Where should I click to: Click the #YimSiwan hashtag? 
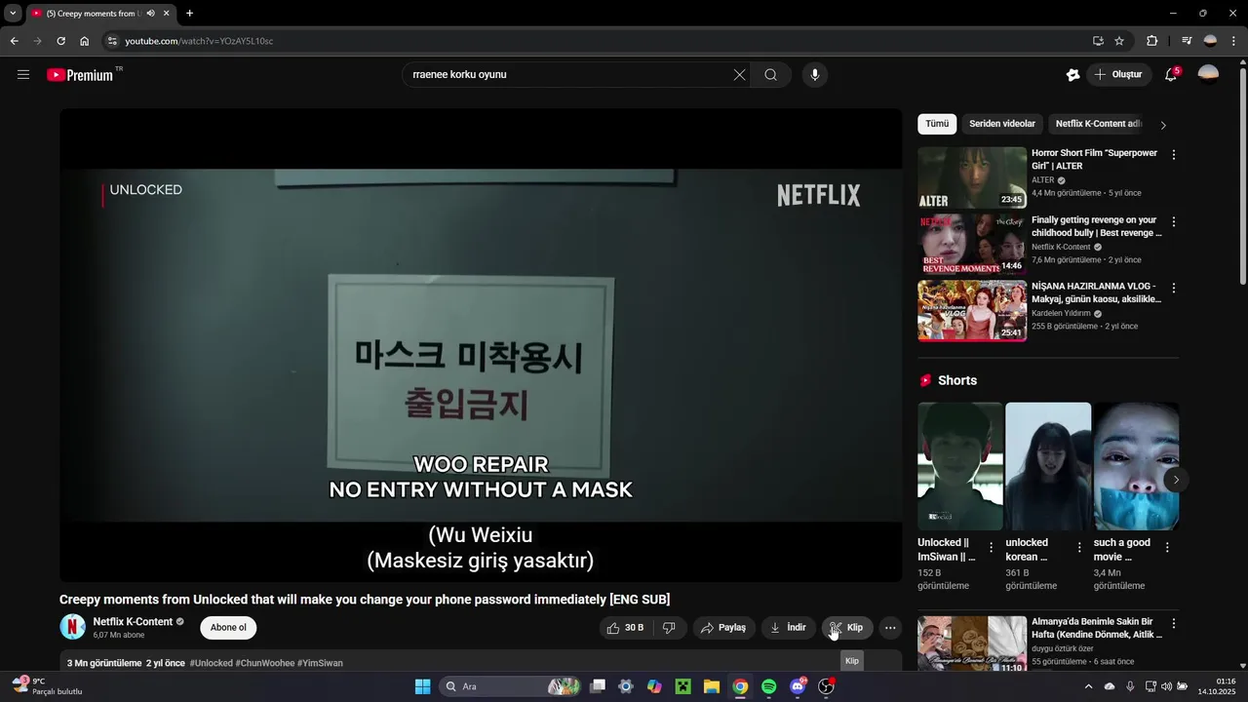click(320, 663)
